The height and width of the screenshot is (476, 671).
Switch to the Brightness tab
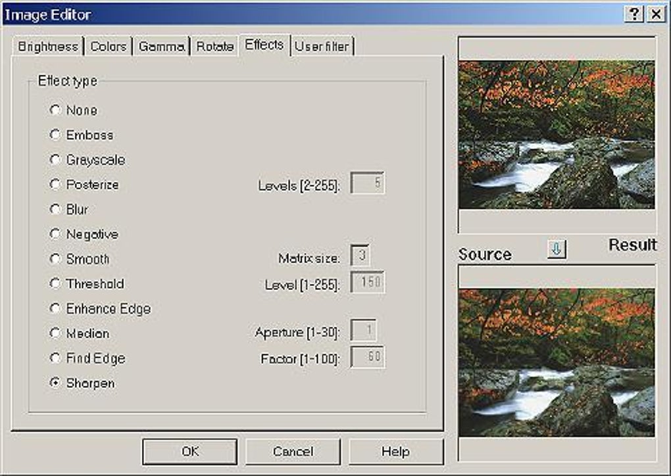pos(48,46)
